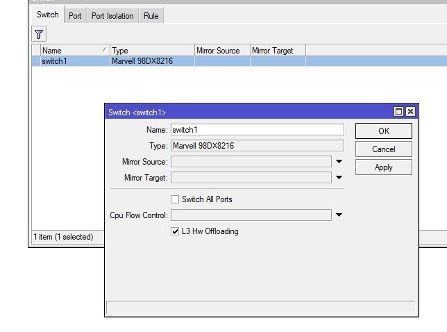Viewport: 447px width, 332px height.
Task: Select the Switch tab
Action: tap(48, 15)
